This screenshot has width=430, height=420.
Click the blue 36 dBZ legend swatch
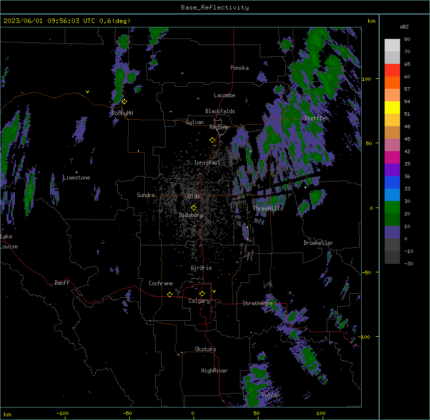click(x=392, y=182)
